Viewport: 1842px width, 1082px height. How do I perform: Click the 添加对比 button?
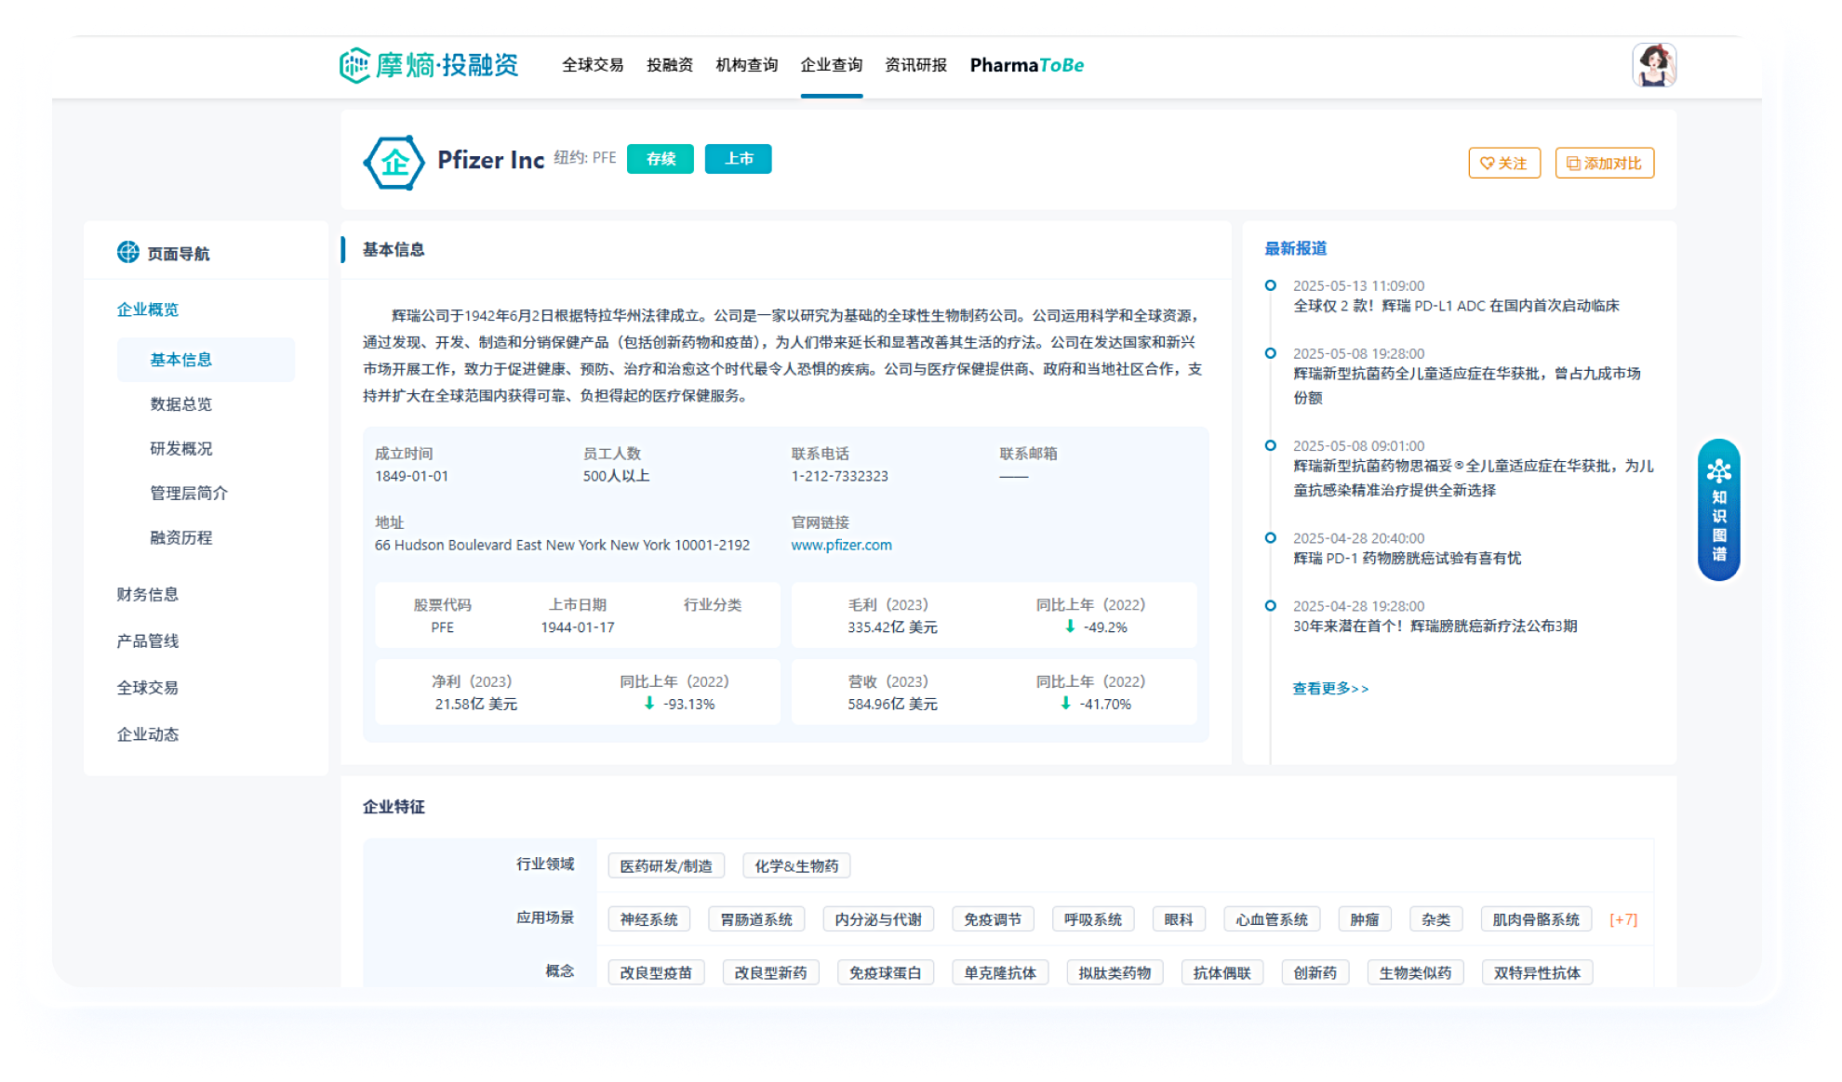pyautogui.click(x=1605, y=163)
